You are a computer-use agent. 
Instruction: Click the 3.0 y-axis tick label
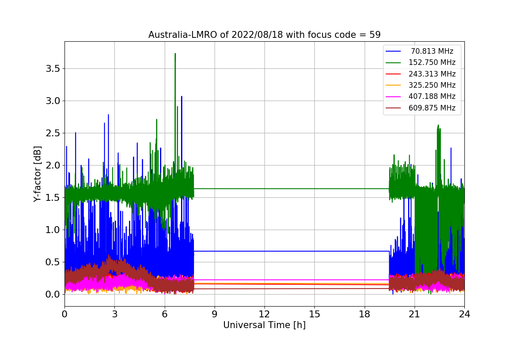pos(52,101)
